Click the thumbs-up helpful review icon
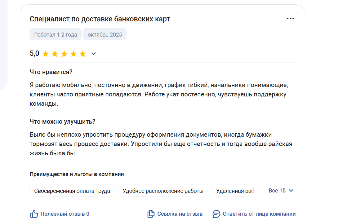The width and height of the screenshot is (356, 221). click(34, 214)
